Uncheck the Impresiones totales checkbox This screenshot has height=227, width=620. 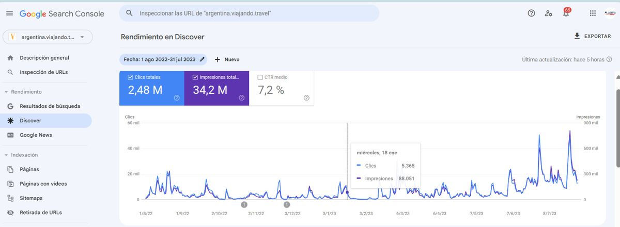click(195, 77)
